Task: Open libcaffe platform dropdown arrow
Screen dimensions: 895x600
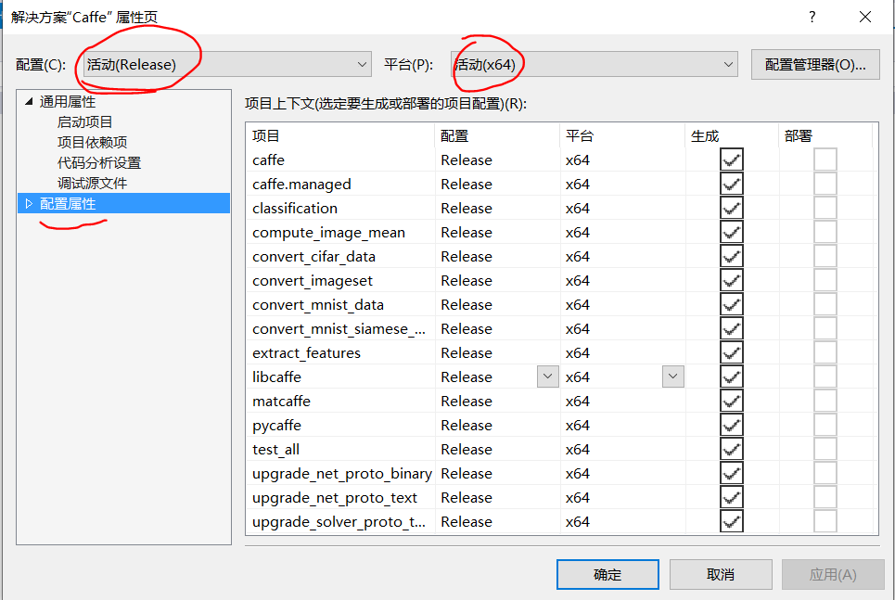Action: point(673,377)
